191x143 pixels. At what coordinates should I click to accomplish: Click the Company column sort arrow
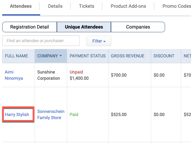click(x=61, y=56)
